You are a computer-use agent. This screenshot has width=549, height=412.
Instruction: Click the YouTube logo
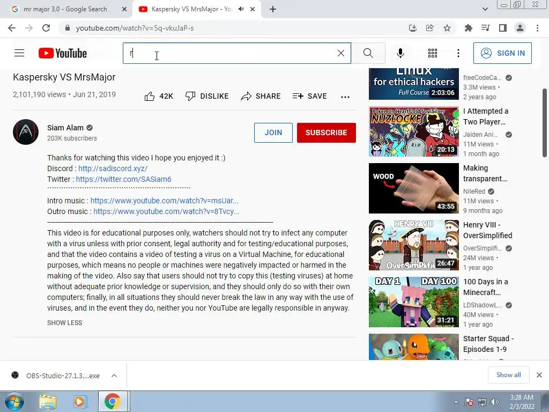coord(63,53)
